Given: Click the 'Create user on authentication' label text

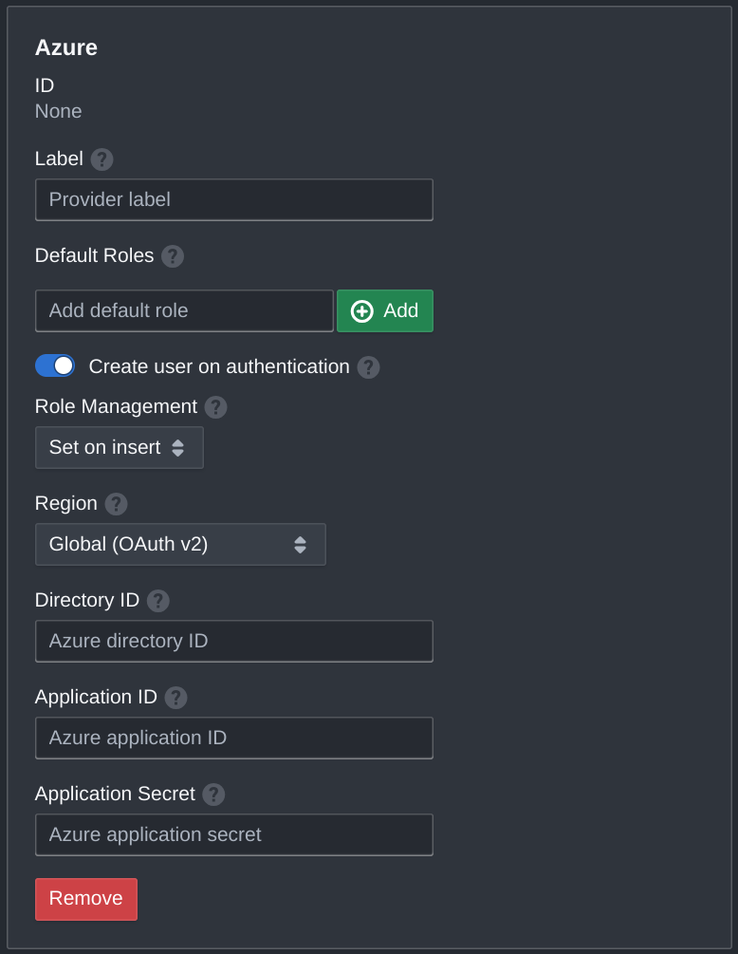Looking at the screenshot, I should coord(219,366).
